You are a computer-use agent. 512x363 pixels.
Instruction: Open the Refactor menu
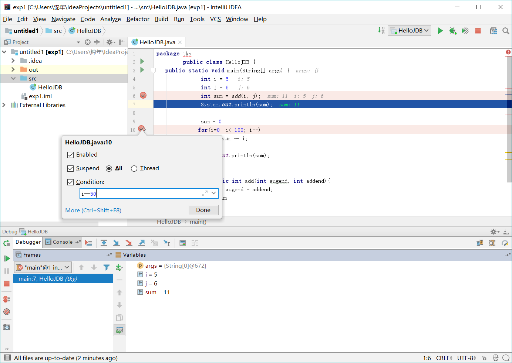(138, 19)
